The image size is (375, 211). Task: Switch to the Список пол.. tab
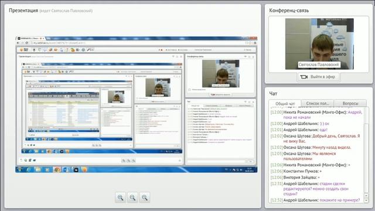[x=318, y=103]
